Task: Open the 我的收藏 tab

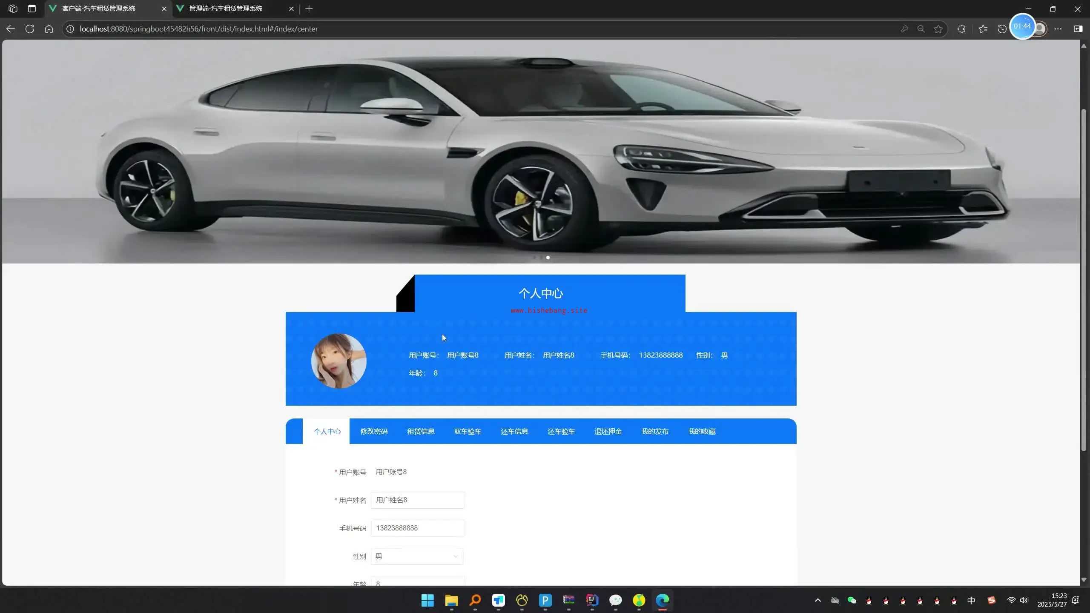Action: 702,431
